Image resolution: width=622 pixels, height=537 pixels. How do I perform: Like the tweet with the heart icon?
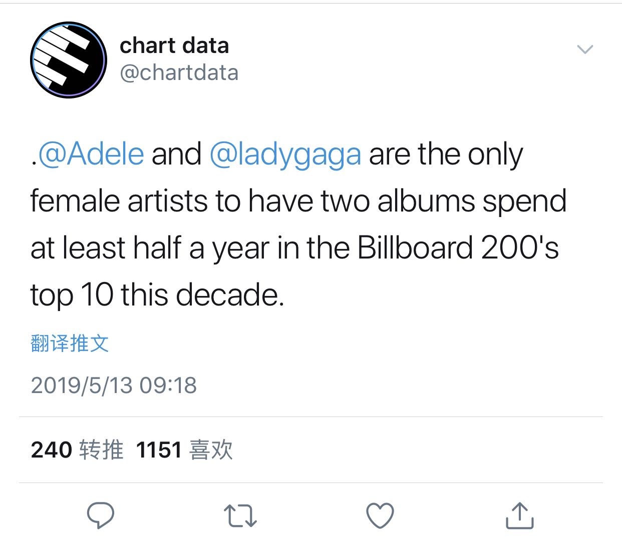pyautogui.click(x=380, y=515)
